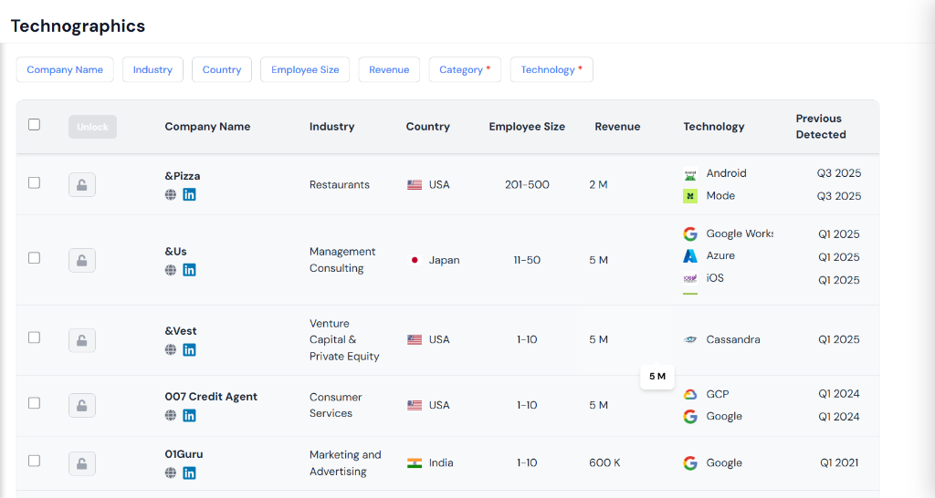Open the 01Guru company name
The image size is (935, 498).
184,454
